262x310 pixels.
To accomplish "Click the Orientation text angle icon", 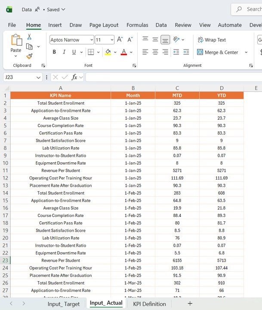I will [176, 40].
